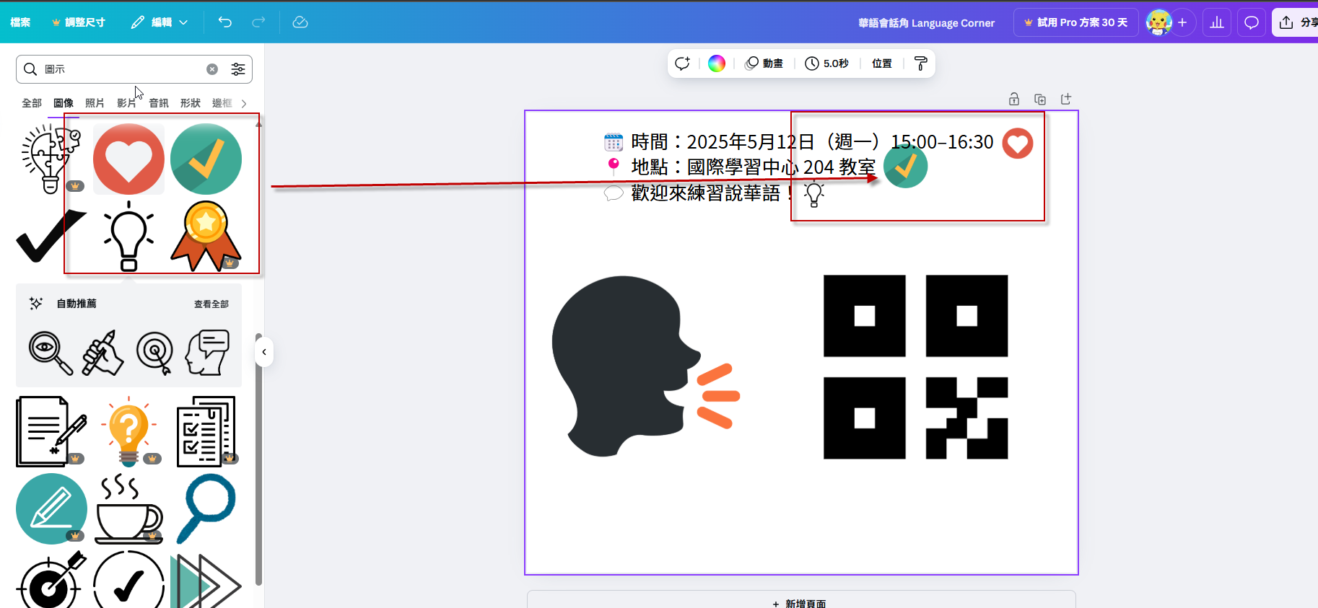Viewport: 1318px width, 608px height.
Task: Open search filter settings
Action: 237,69
